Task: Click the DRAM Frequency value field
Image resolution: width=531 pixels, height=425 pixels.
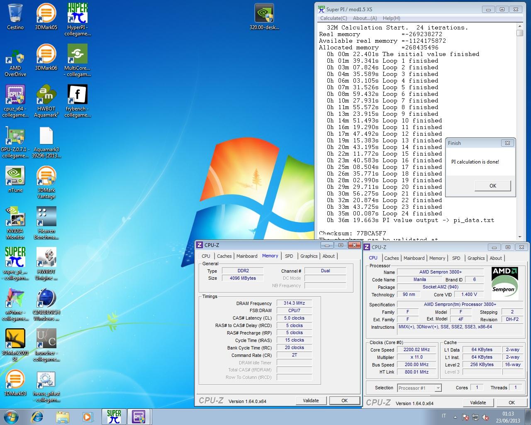Action: pyautogui.click(x=294, y=303)
